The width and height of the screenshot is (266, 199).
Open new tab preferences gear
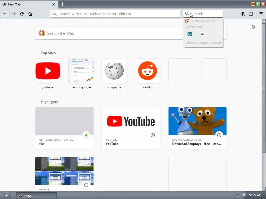254,27
